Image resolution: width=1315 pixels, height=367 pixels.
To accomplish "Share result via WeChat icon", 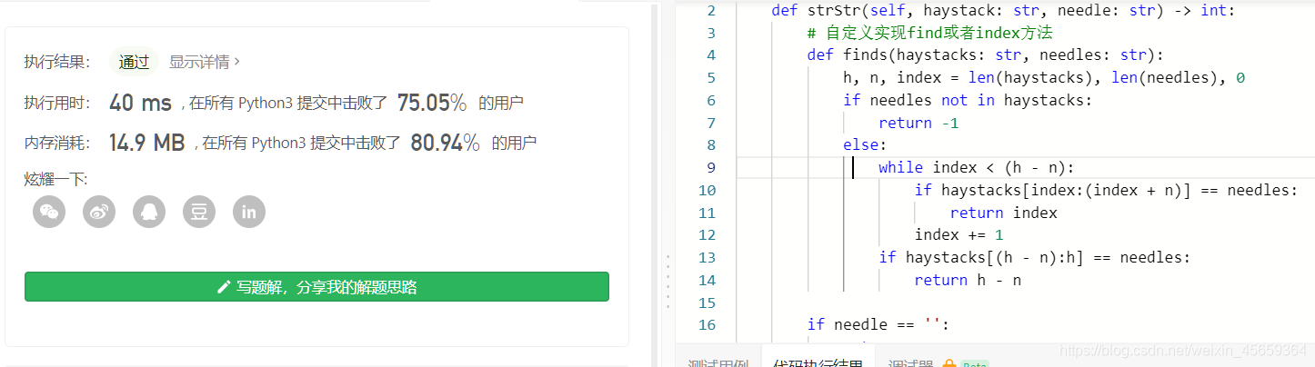I will click(x=49, y=212).
